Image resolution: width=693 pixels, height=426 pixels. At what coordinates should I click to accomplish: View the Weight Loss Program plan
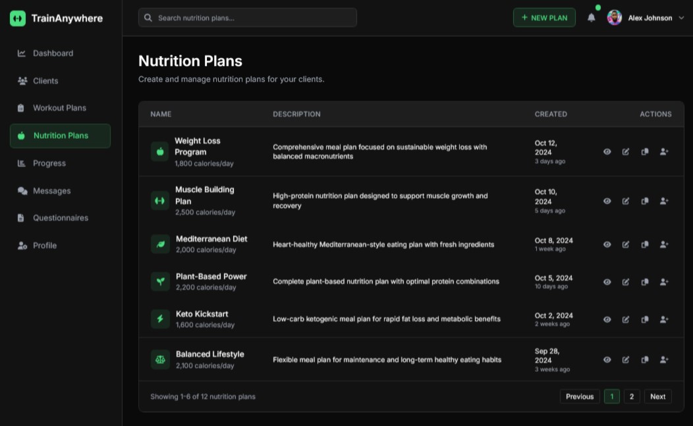607,151
